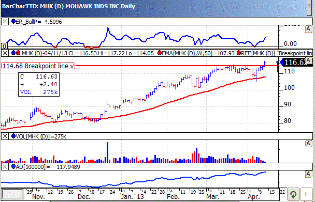Click the Mar. label on the time axis

213,197
